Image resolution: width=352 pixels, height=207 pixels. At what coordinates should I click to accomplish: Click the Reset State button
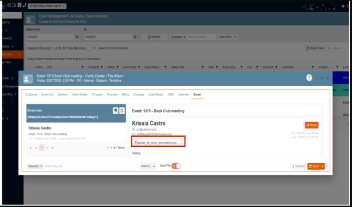315,48
